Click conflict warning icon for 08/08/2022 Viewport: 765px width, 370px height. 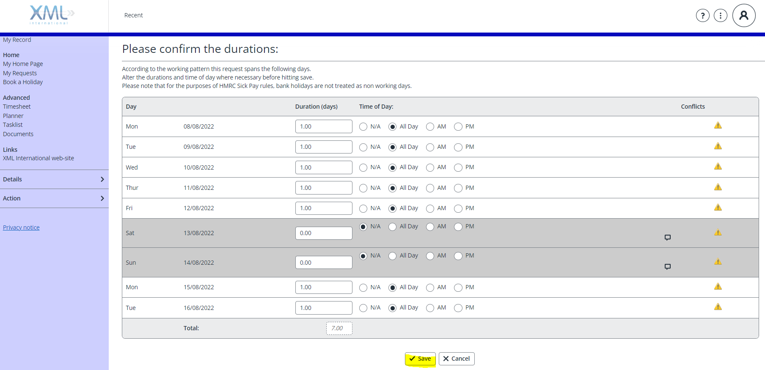[718, 126]
